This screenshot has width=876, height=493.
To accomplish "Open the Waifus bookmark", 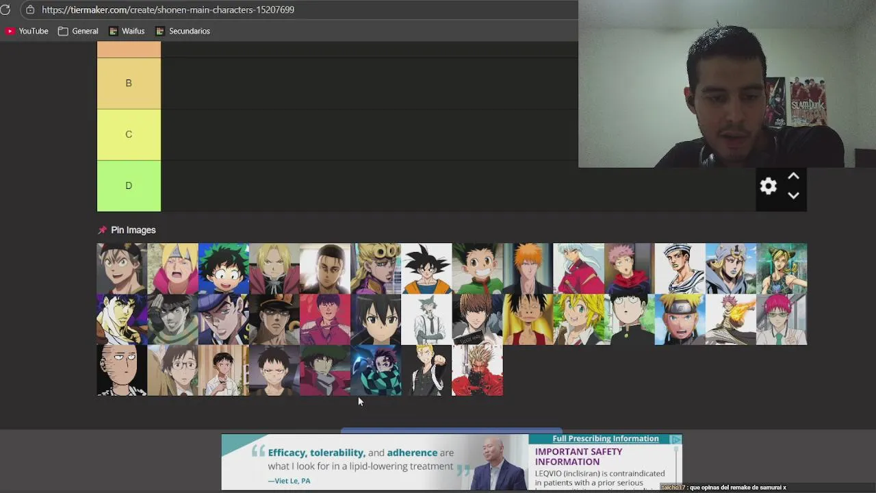I will point(127,31).
